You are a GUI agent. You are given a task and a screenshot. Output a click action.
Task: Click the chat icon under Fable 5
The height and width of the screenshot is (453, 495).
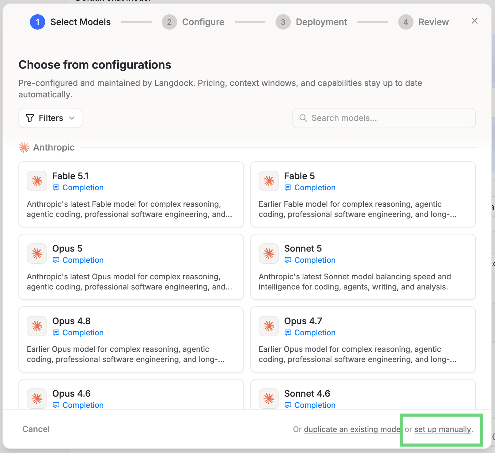(x=288, y=188)
